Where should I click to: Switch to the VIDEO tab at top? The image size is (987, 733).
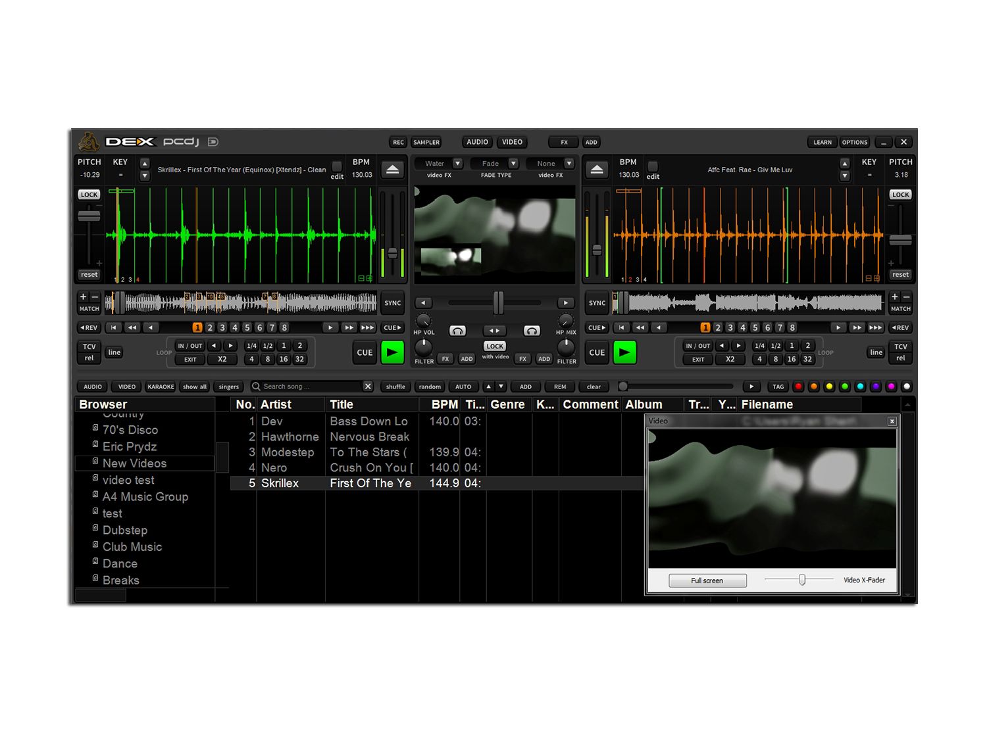tap(512, 142)
